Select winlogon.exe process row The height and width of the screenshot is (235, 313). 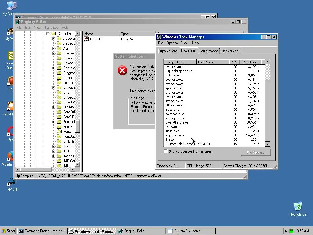(215, 118)
